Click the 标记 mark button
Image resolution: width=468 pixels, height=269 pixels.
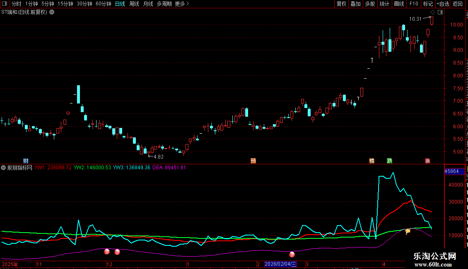pyautogui.click(x=428, y=4)
